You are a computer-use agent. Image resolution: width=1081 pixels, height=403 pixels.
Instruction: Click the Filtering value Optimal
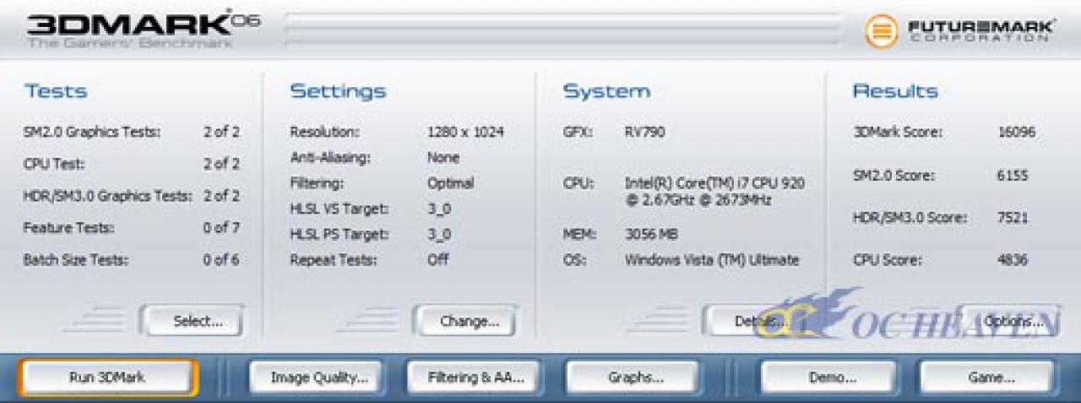(x=450, y=183)
